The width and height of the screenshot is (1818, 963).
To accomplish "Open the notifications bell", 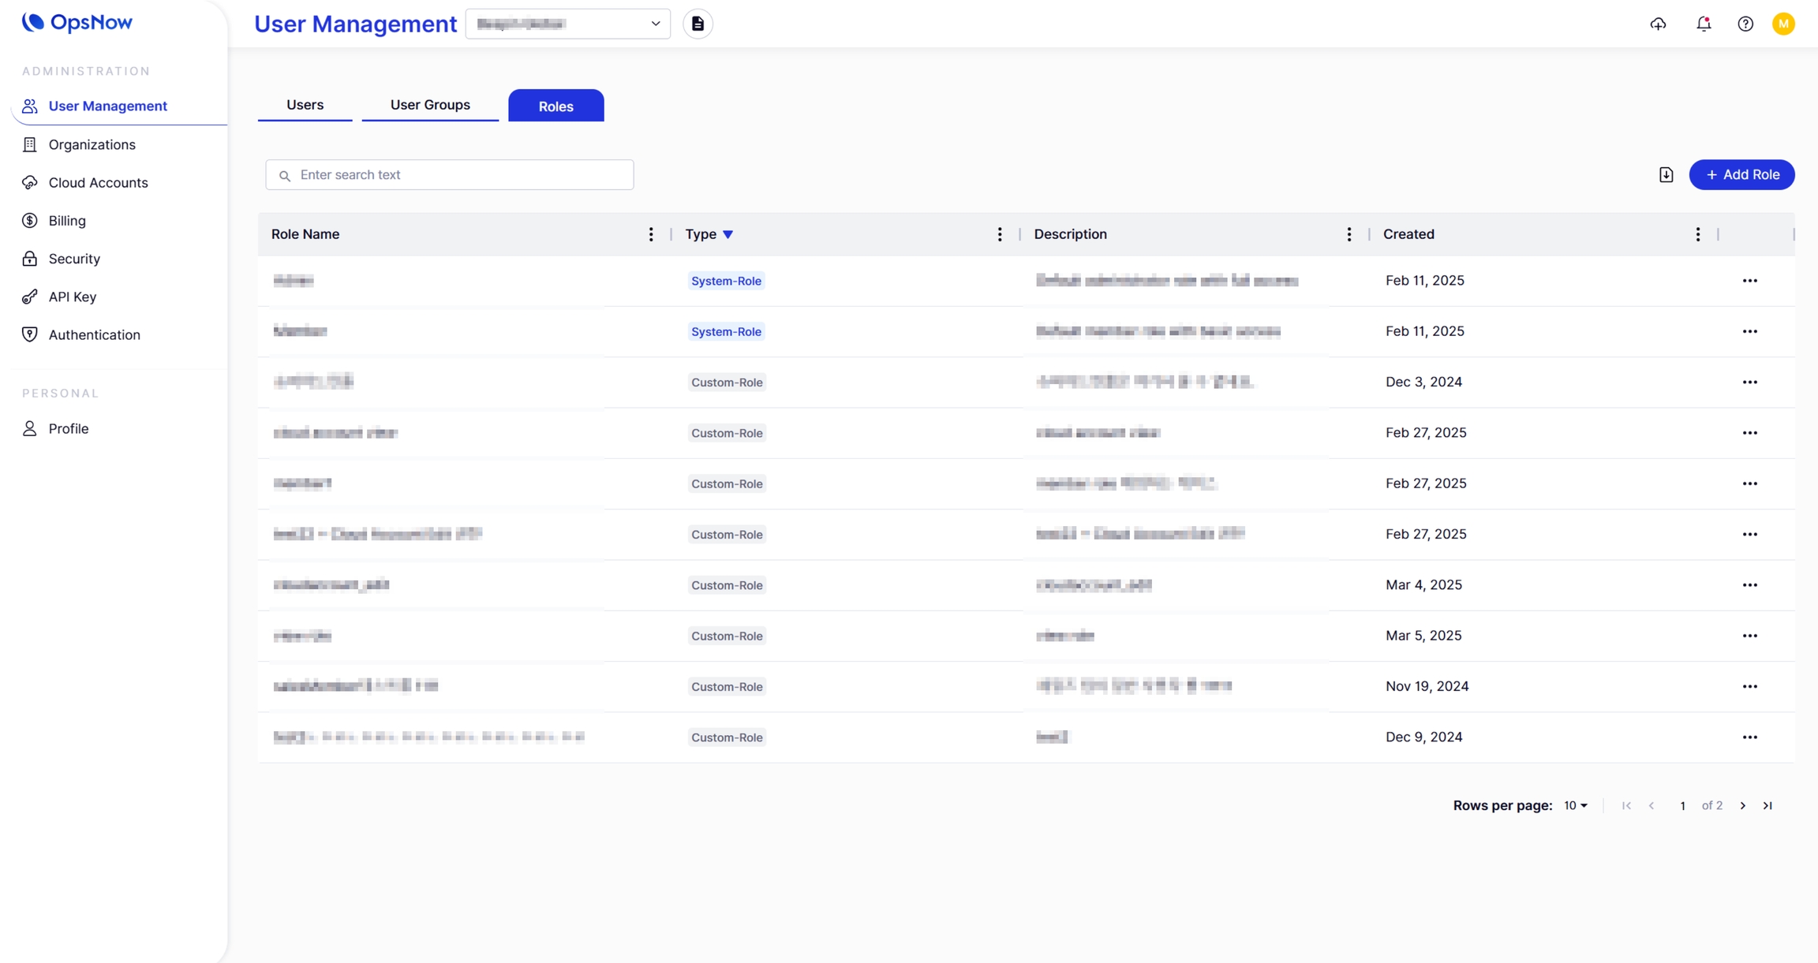I will point(1704,24).
